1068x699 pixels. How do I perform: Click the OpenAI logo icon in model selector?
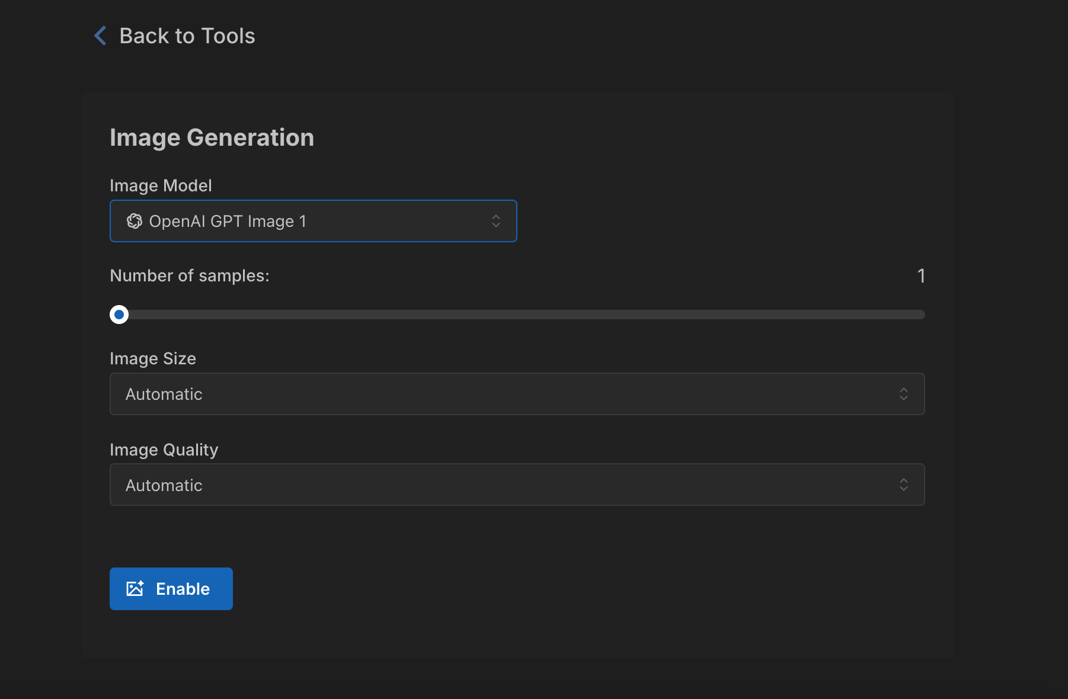point(135,221)
